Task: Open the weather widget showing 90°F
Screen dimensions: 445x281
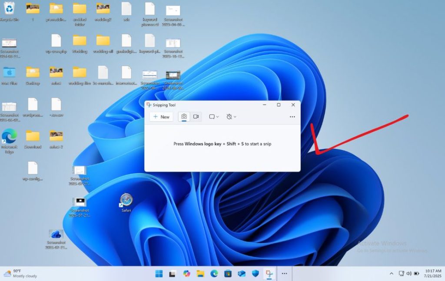Action: 17,273
